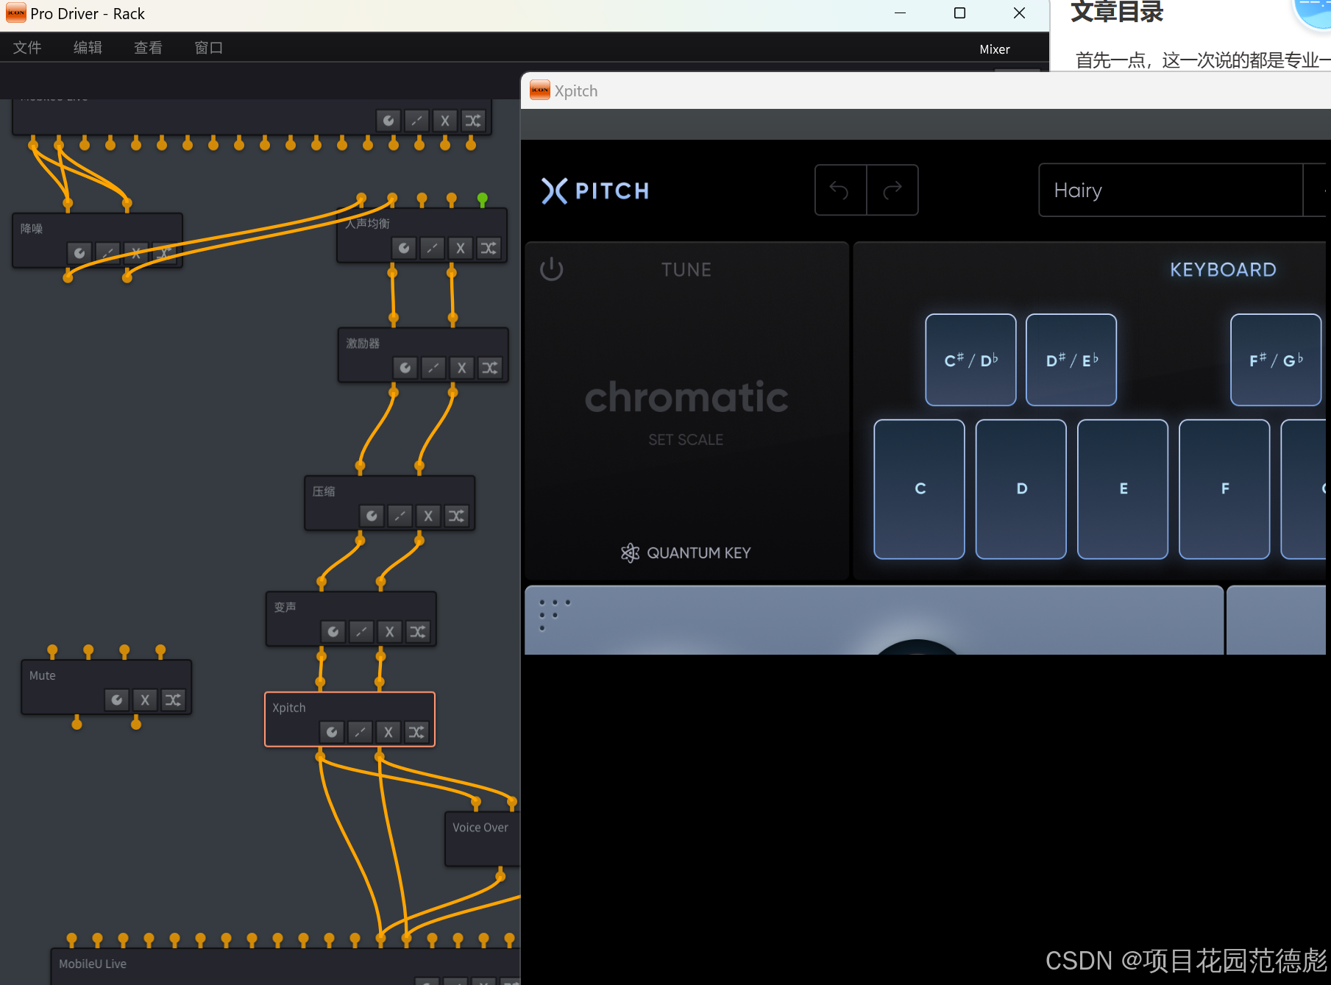The height and width of the screenshot is (985, 1331).
Task: Click the SET SCALE label
Action: 686,440
